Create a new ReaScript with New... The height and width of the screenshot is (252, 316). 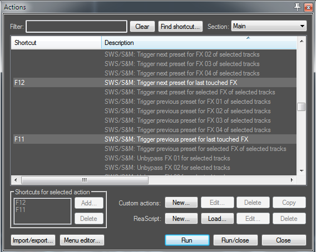tap(181, 219)
